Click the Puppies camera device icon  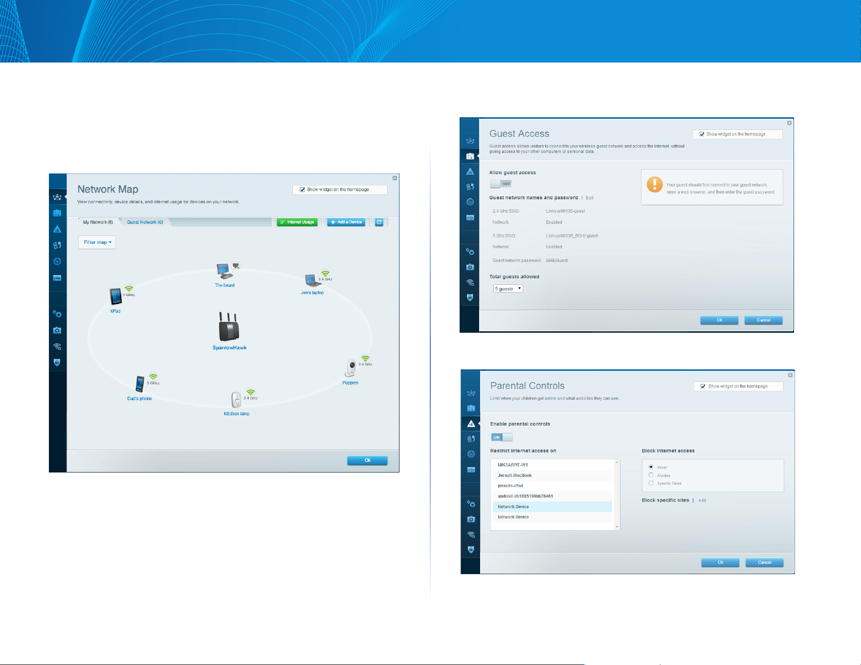coord(351,368)
